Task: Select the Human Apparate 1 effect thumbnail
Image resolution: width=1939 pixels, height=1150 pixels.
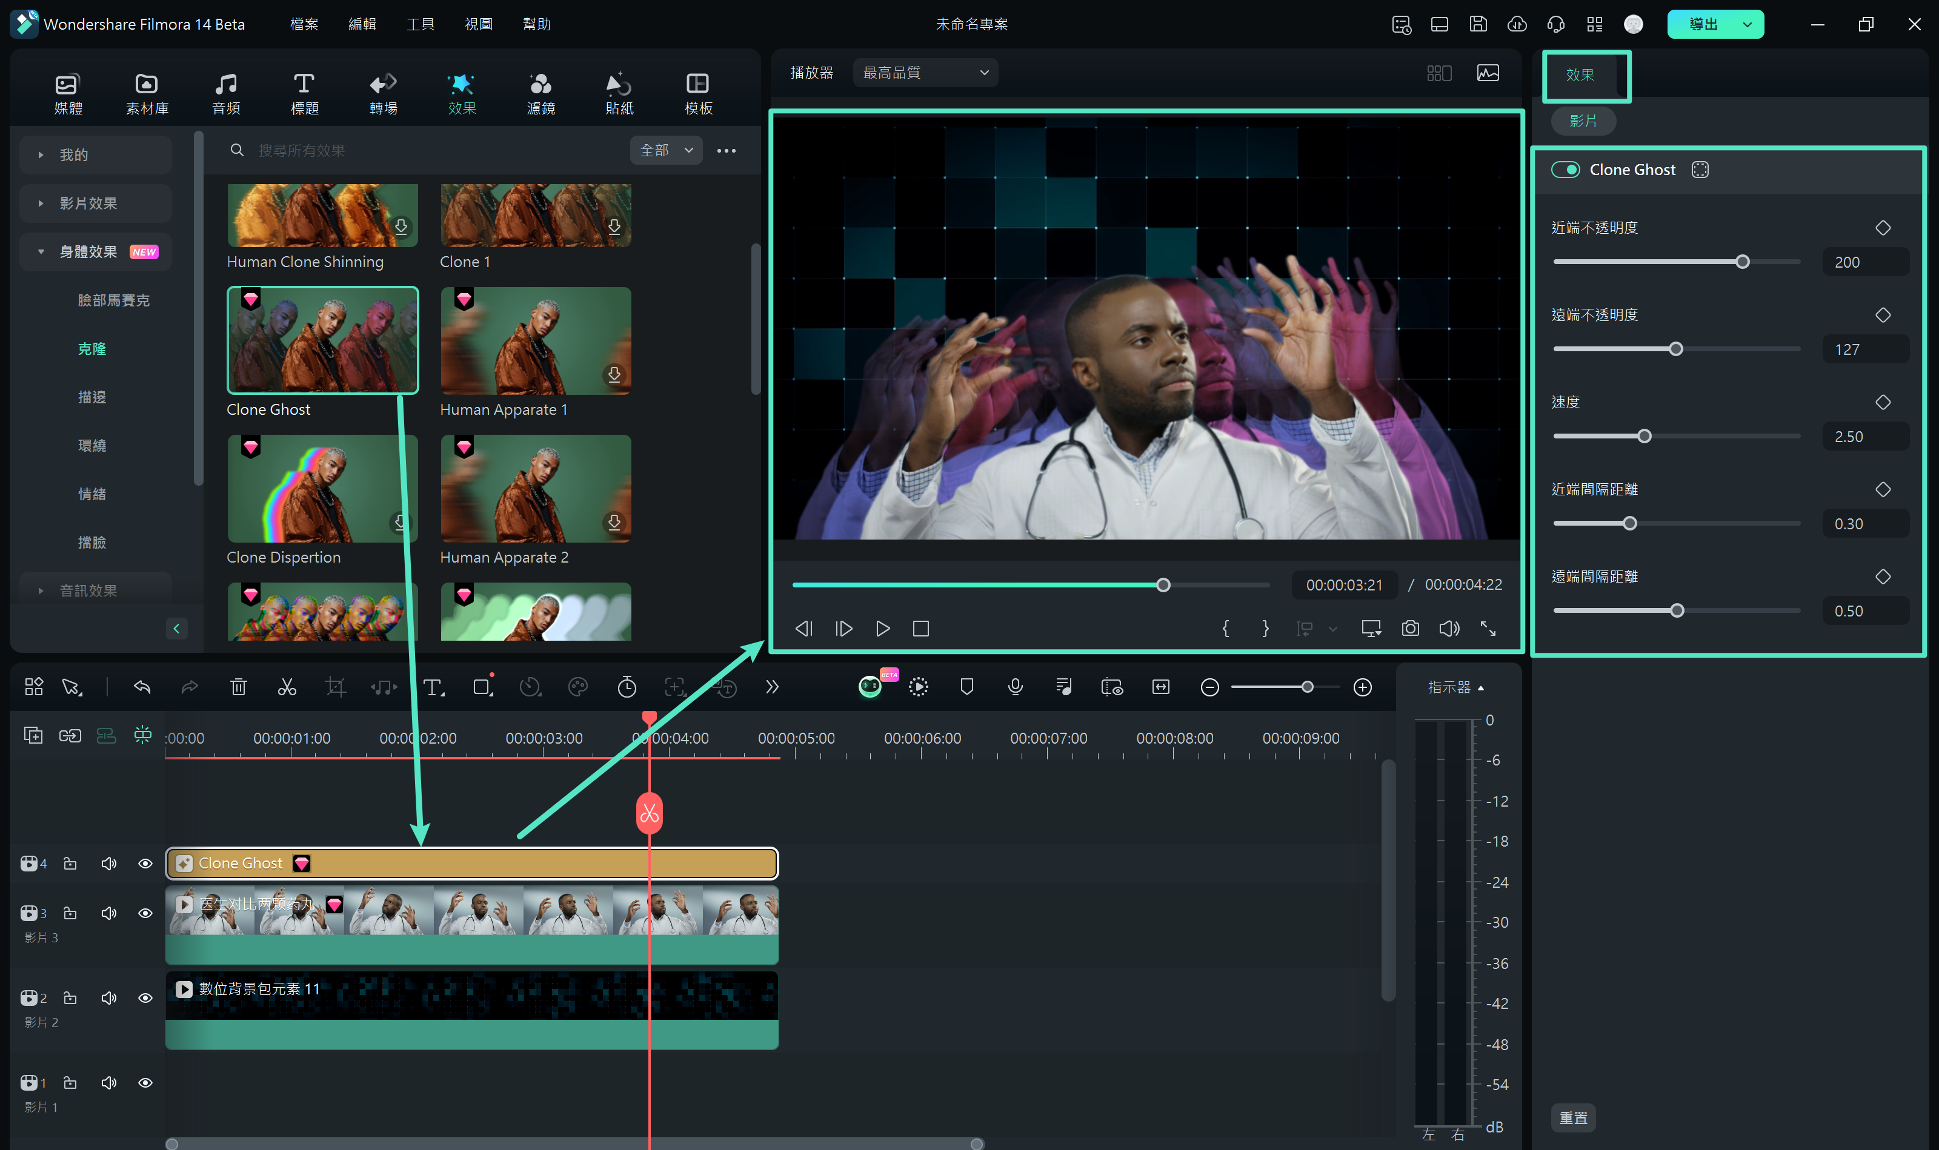Action: [536, 341]
